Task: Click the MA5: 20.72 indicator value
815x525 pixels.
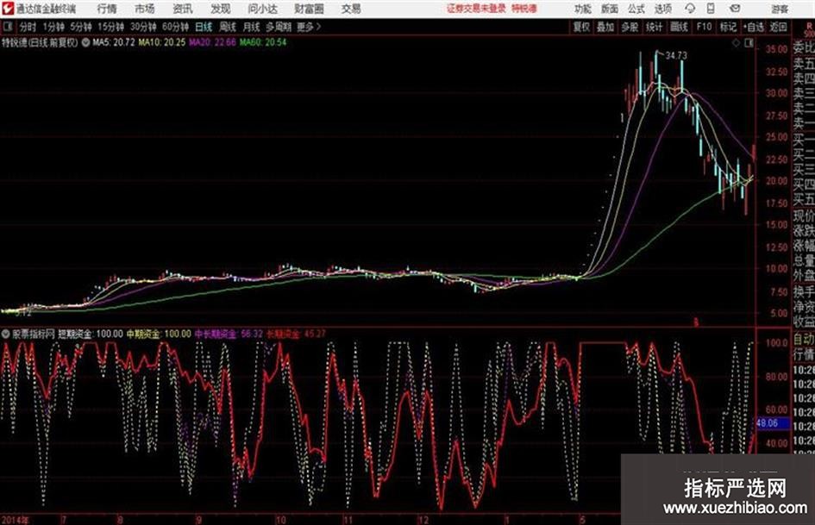Action: pyautogui.click(x=114, y=42)
